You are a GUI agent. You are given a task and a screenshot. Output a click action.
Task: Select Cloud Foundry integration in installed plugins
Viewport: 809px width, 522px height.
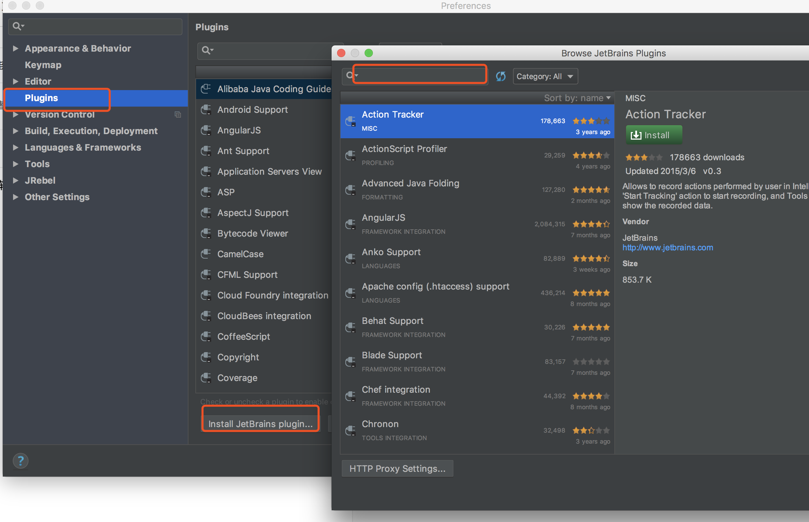[x=264, y=295]
